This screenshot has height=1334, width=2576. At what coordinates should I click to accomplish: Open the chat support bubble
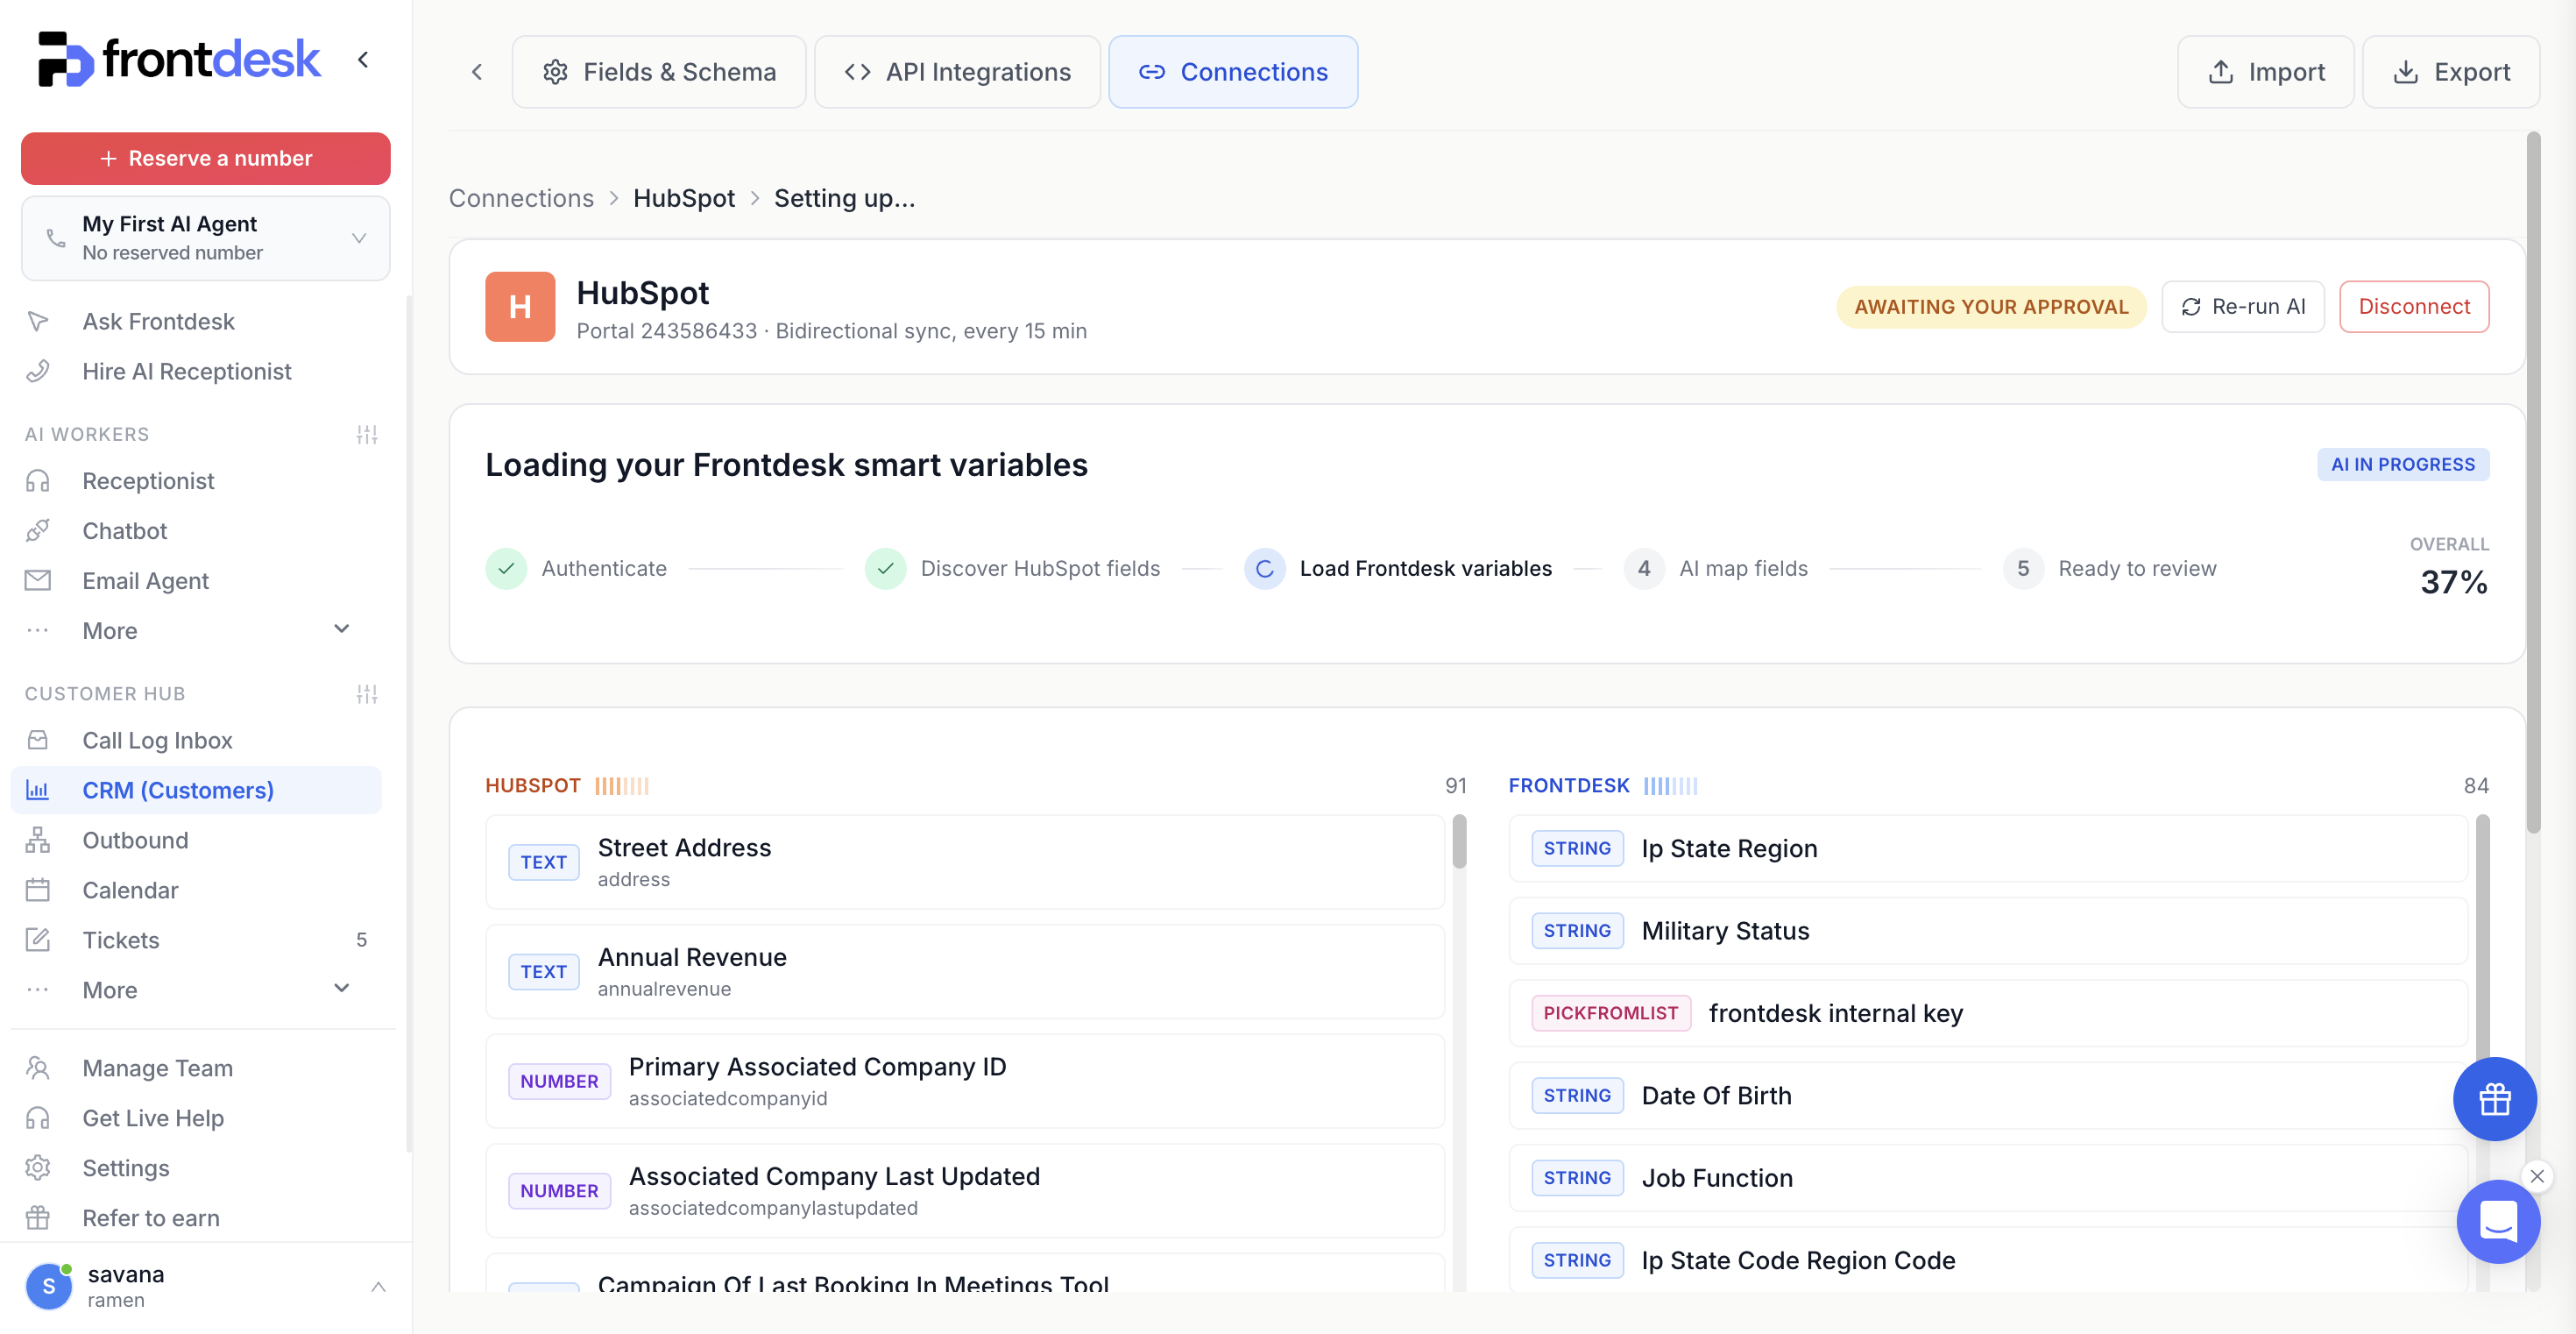click(2498, 1221)
